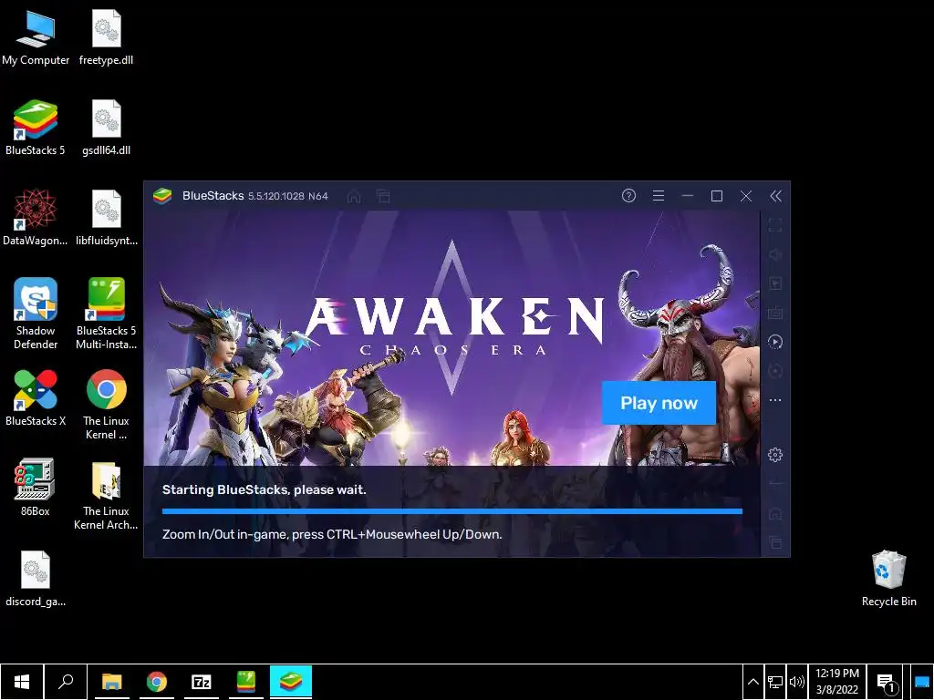
Task: Open the macro recorder play icon in sidebar
Action: pyautogui.click(x=775, y=342)
